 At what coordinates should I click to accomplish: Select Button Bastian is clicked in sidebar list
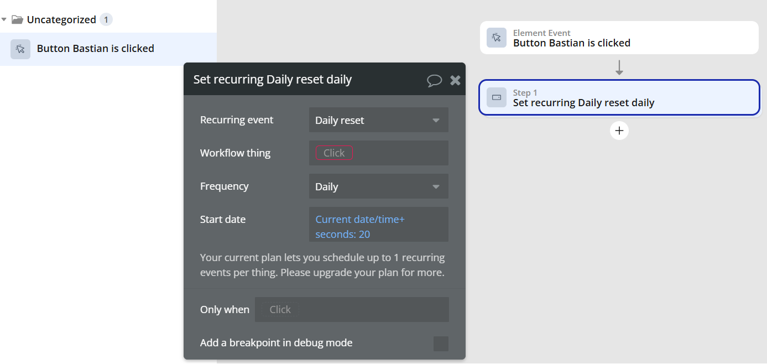[x=108, y=49]
